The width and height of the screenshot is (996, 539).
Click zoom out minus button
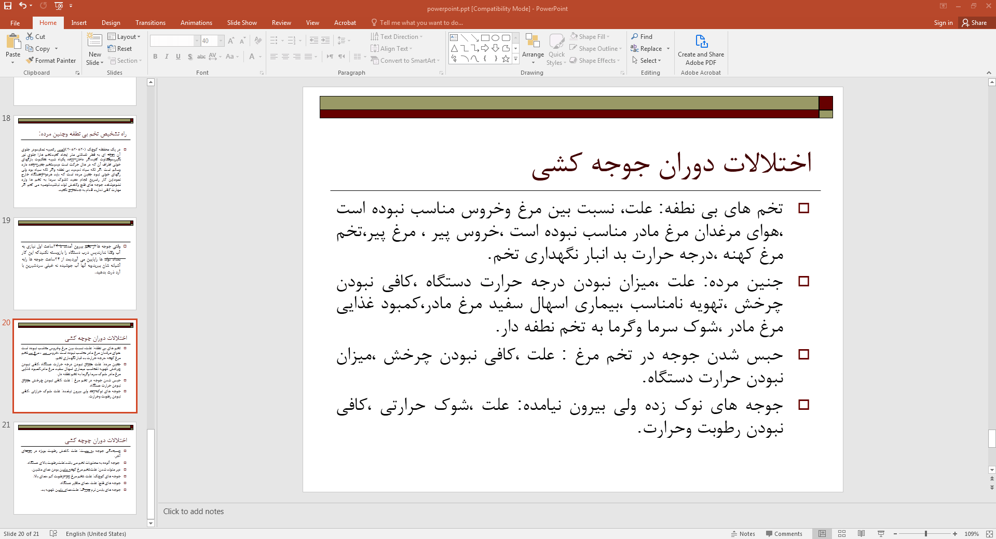(x=895, y=534)
